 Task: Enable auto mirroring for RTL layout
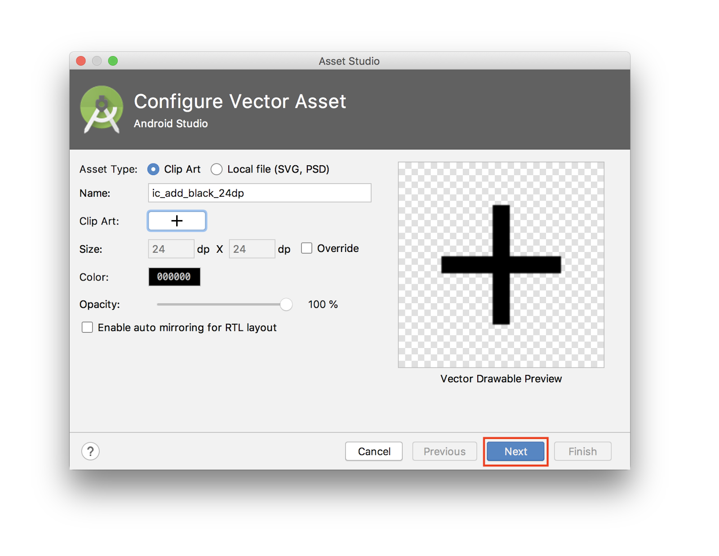[x=87, y=327]
